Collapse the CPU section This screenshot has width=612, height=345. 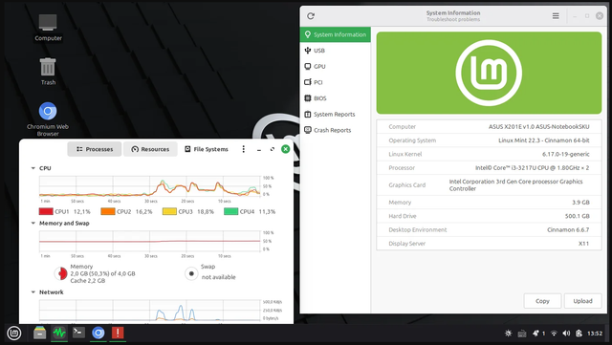click(33, 168)
